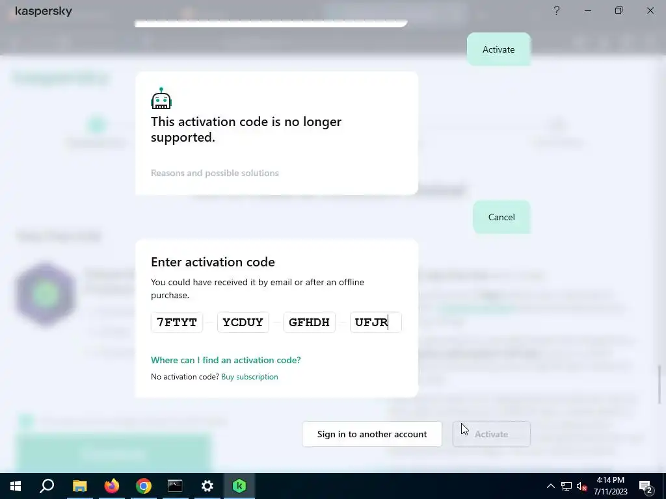Click the Cancel chat bubble
The image size is (666, 499).
pyautogui.click(x=501, y=217)
